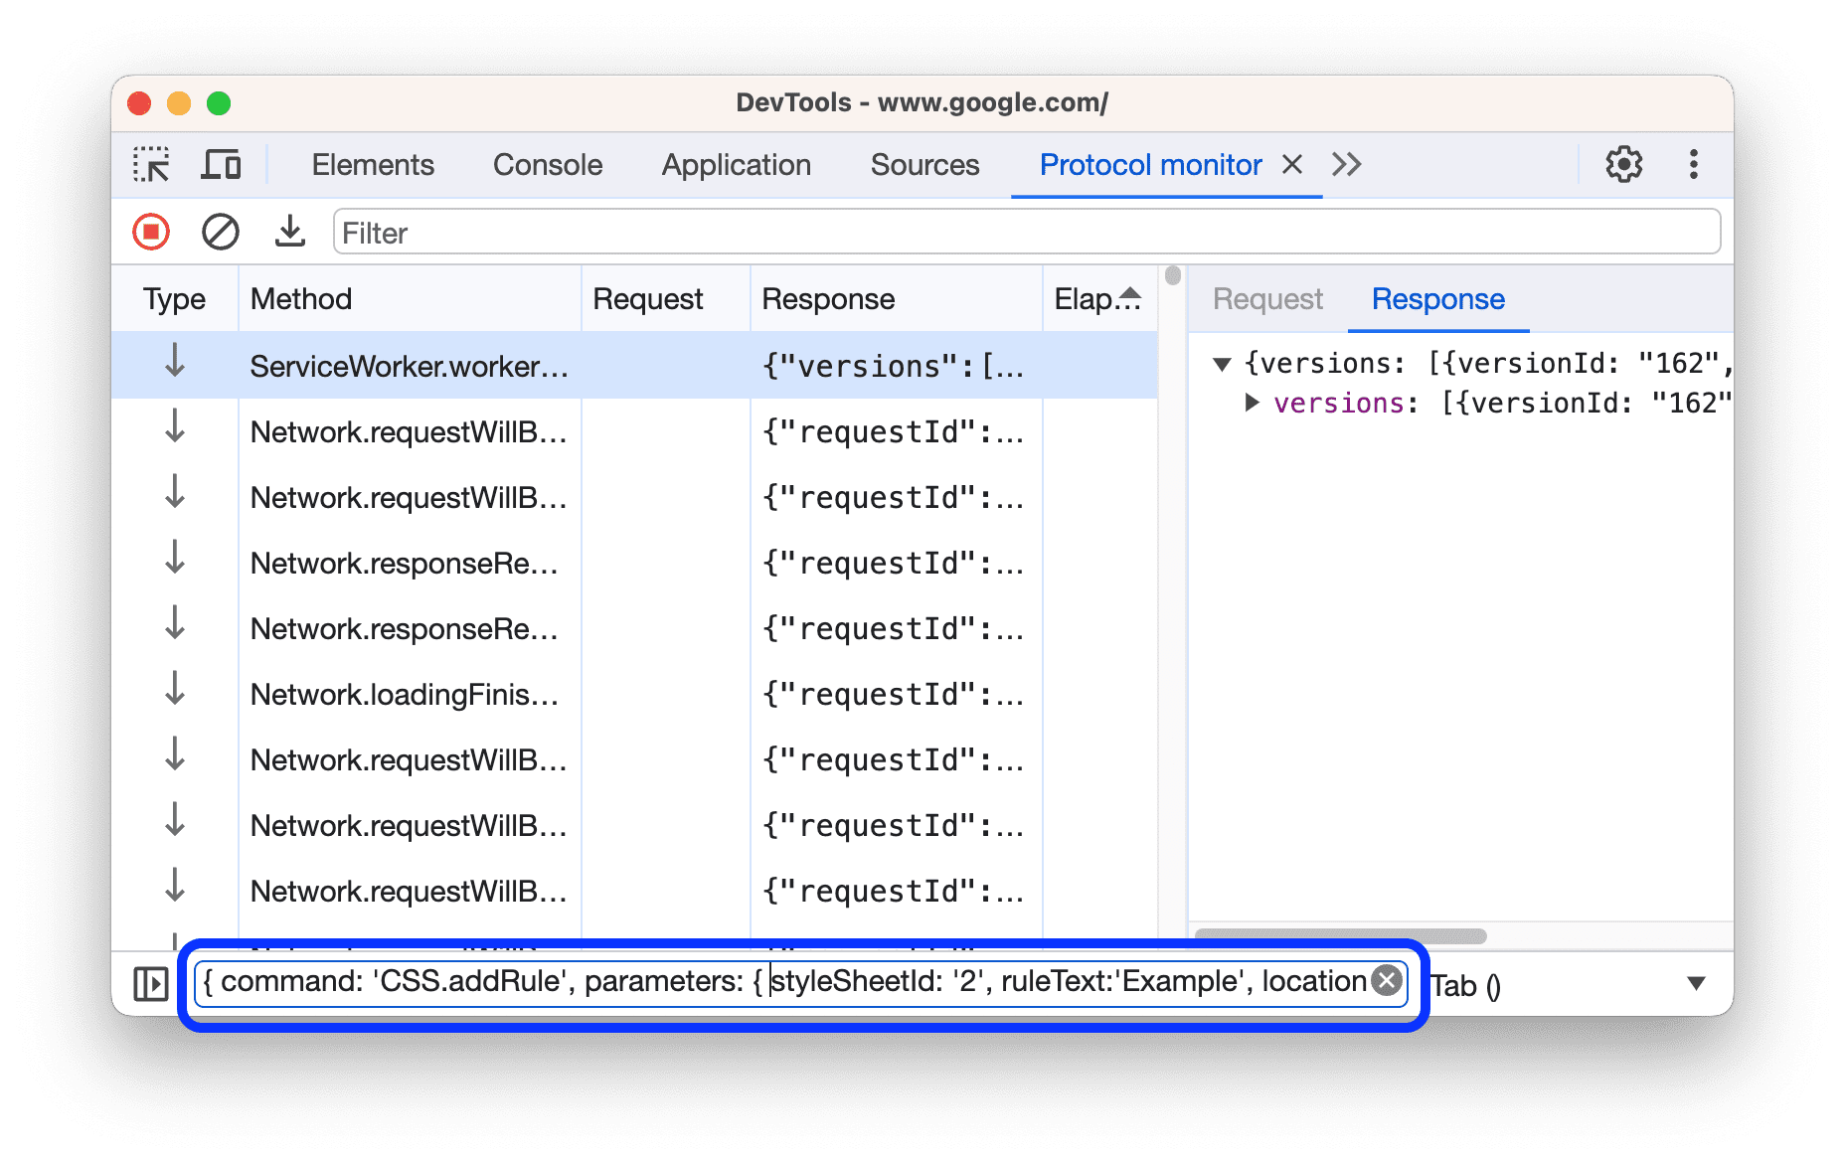Toggle the device emulation toolbar icon
This screenshot has width=1845, height=1163.
pos(221,164)
